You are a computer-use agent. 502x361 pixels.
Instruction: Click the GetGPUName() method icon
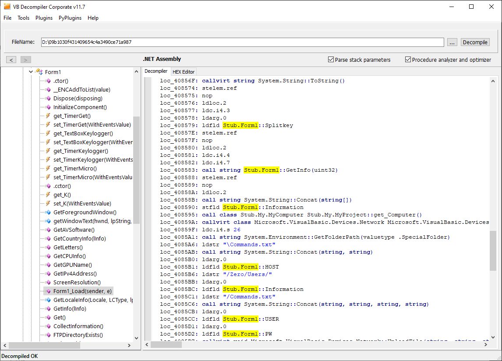[49, 265]
